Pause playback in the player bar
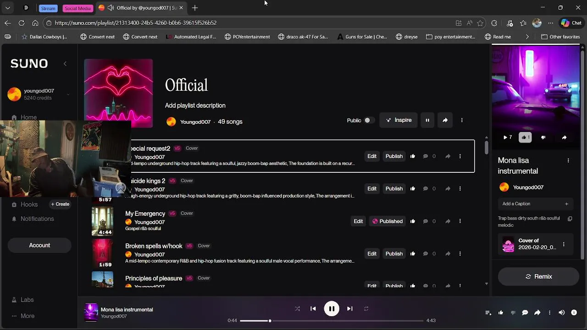Image resolution: width=587 pixels, height=330 pixels. click(x=332, y=309)
